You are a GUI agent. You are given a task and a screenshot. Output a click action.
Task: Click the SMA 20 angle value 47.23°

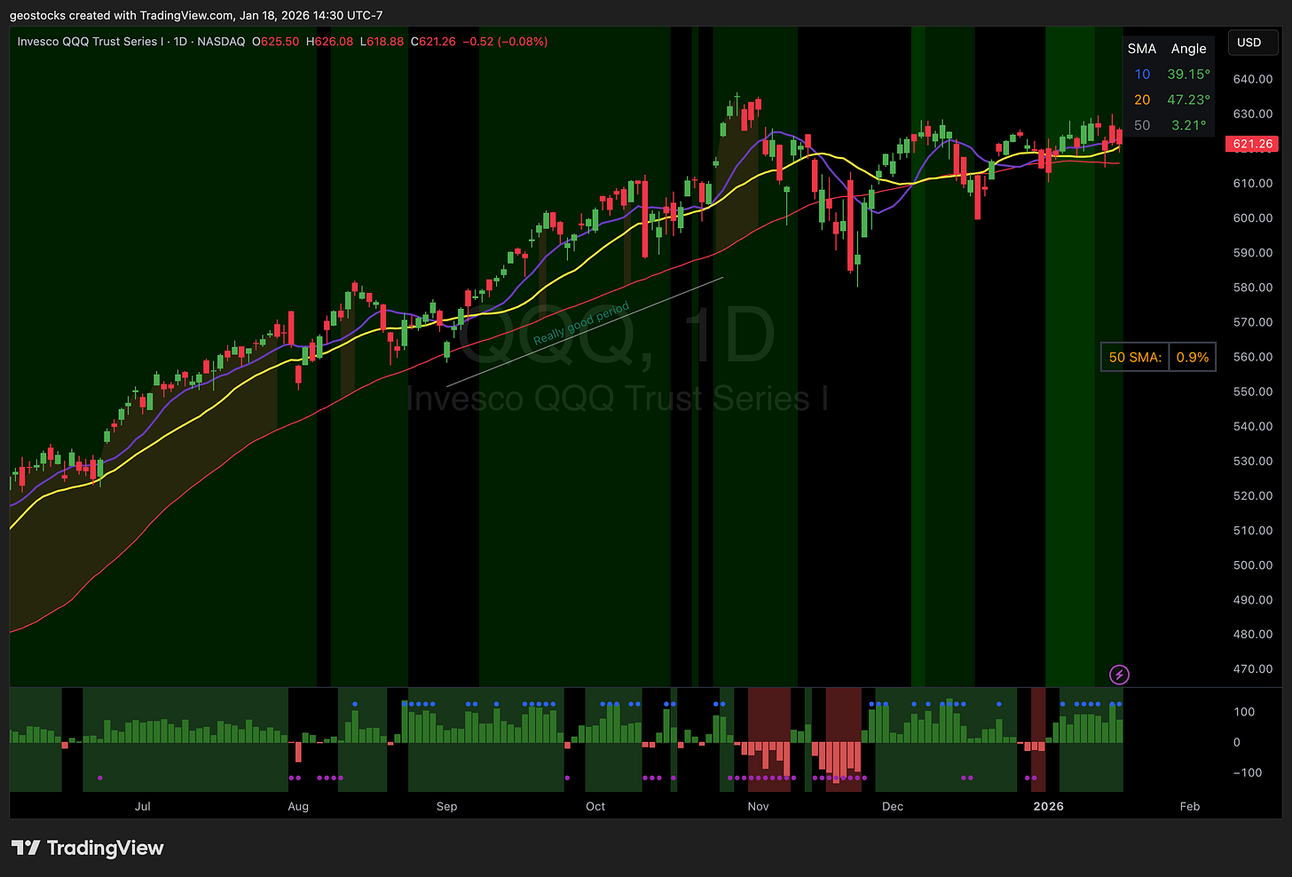[x=1188, y=100]
